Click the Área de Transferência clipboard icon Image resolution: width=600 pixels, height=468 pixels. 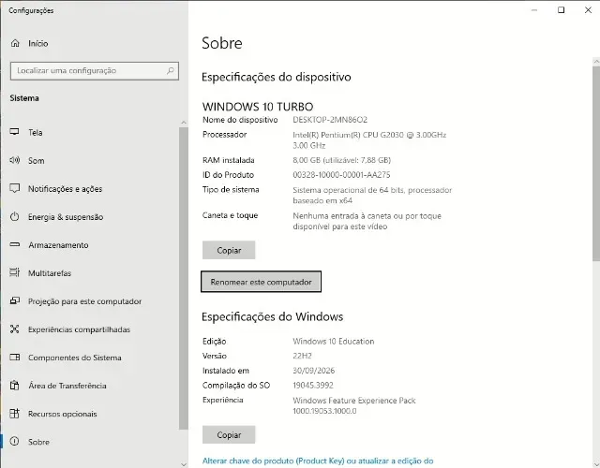click(15, 385)
